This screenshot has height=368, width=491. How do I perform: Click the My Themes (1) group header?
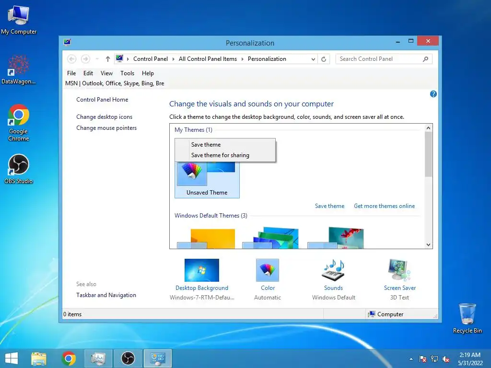193,130
